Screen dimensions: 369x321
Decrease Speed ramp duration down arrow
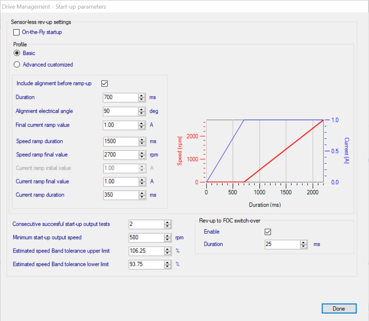tap(142, 144)
